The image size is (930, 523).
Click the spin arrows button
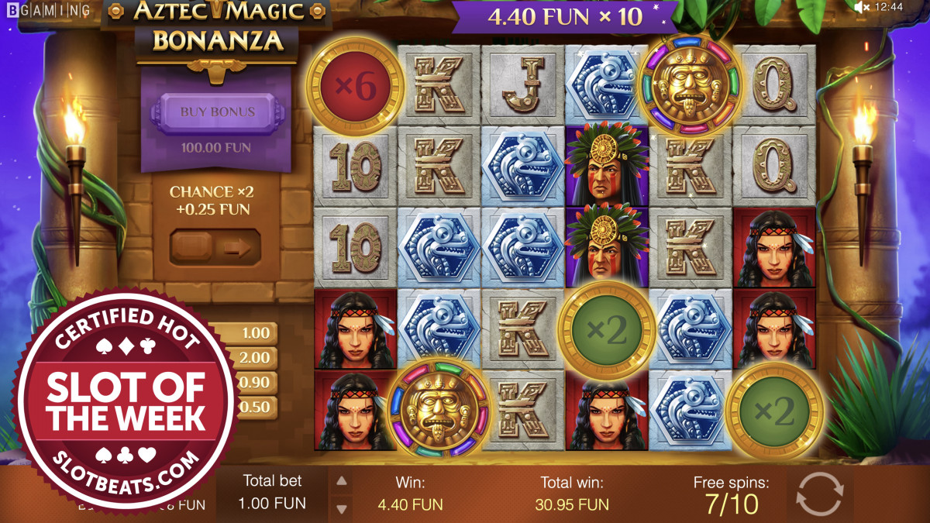click(x=818, y=494)
